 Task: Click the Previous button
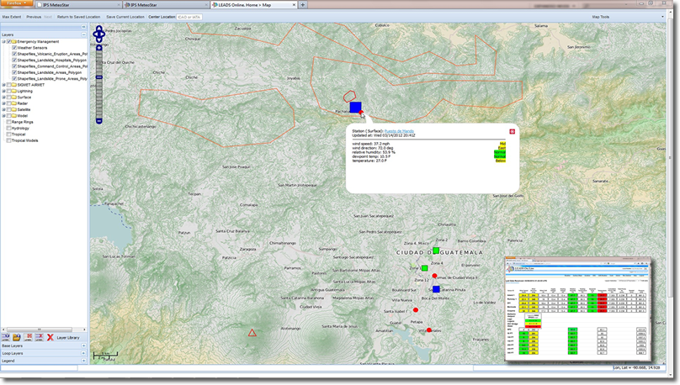coord(34,17)
